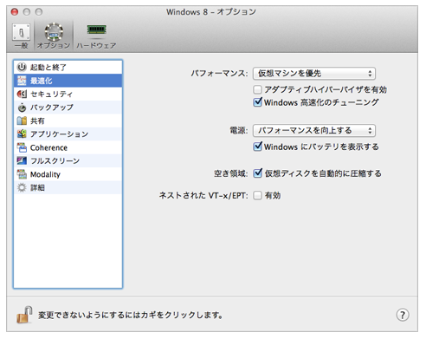Click the power icon beside 起動と終了
The height and width of the screenshot is (339, 426).
(x=22, y=67)
